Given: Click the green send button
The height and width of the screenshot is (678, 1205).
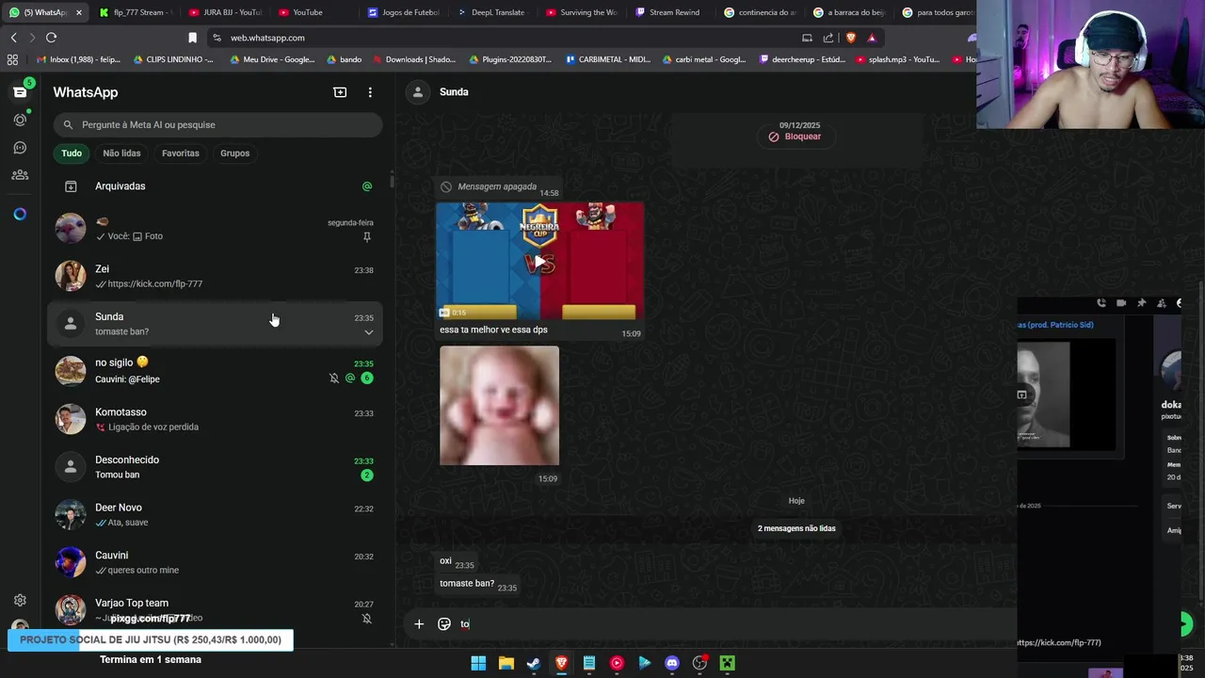Looking at the screenshot, I should coord(1185,623).
